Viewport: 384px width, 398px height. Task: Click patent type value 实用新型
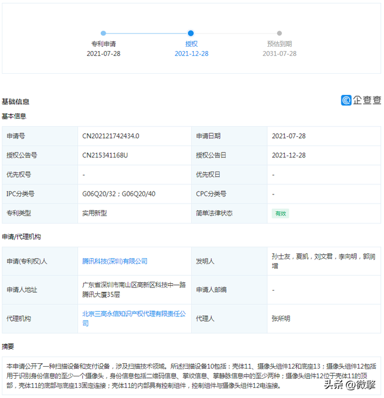(x=95, y=213)
